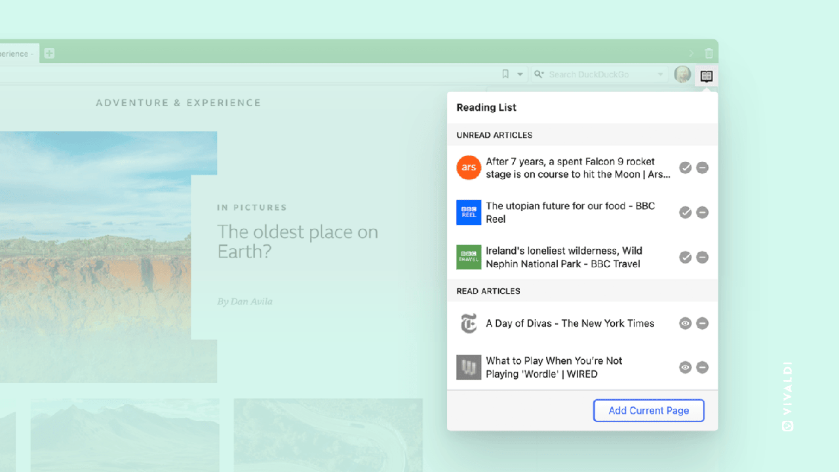
Task: Remove the BBC Reel utopian food article
Action: point(702,212)
